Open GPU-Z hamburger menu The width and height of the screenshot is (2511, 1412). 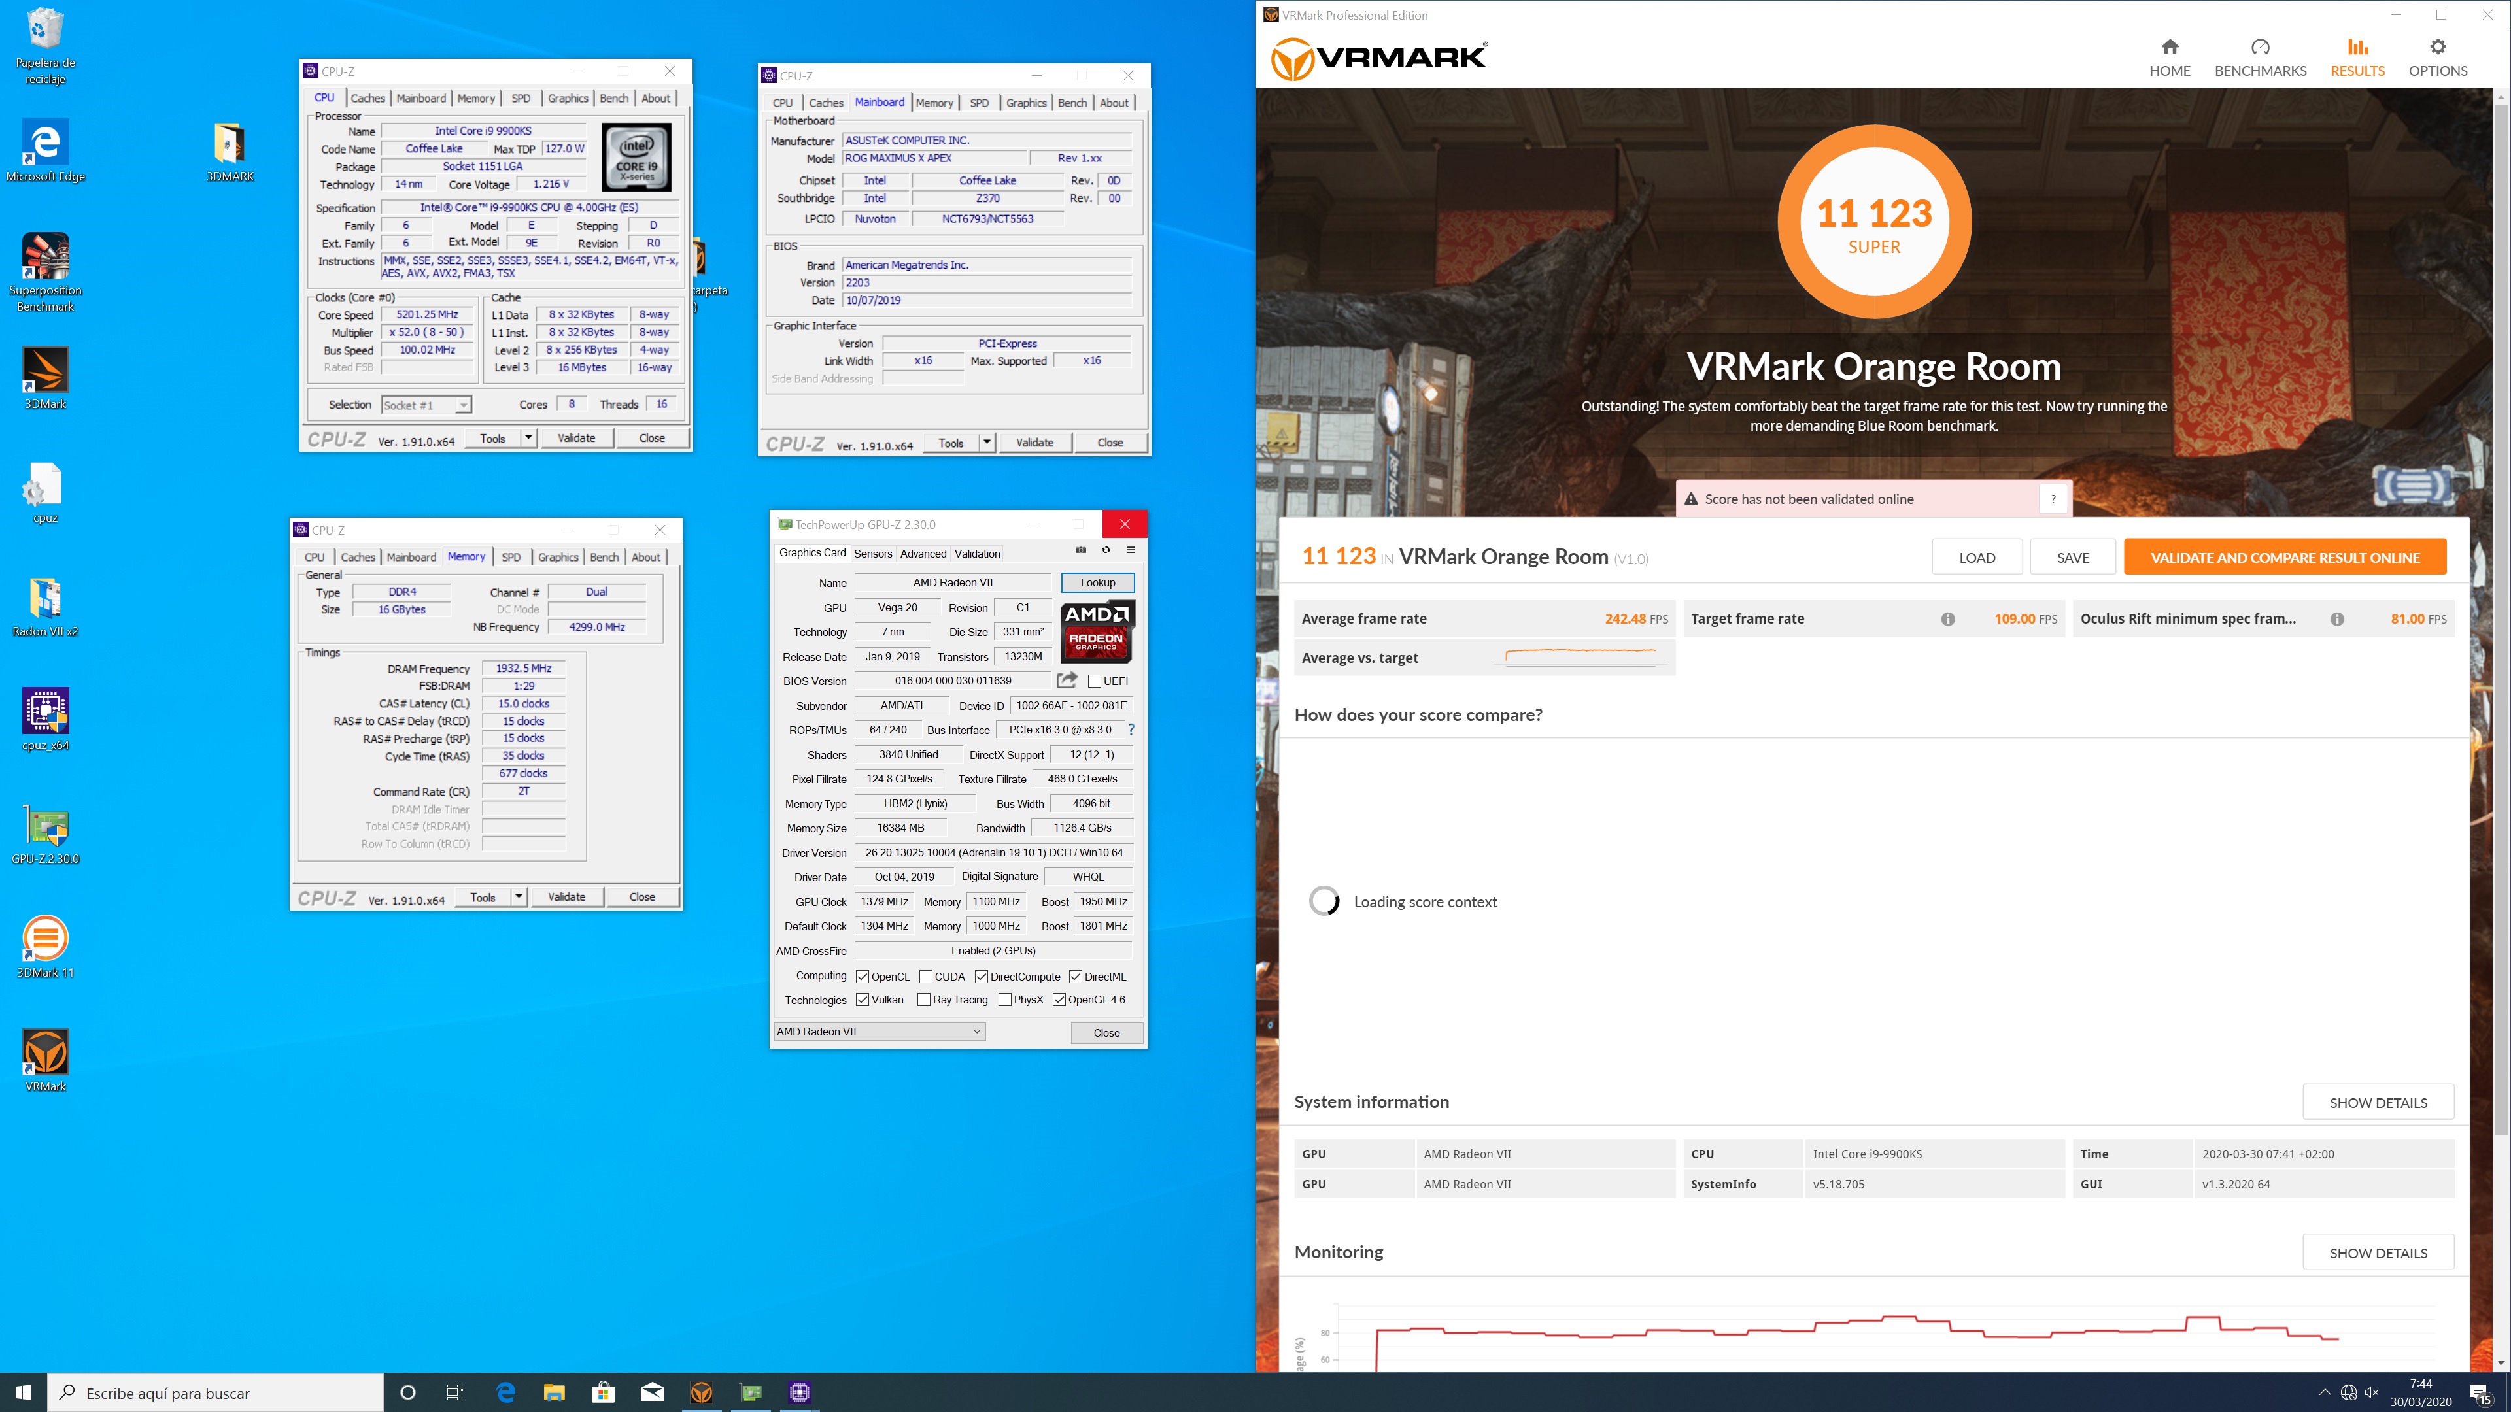coord(1131,550)
